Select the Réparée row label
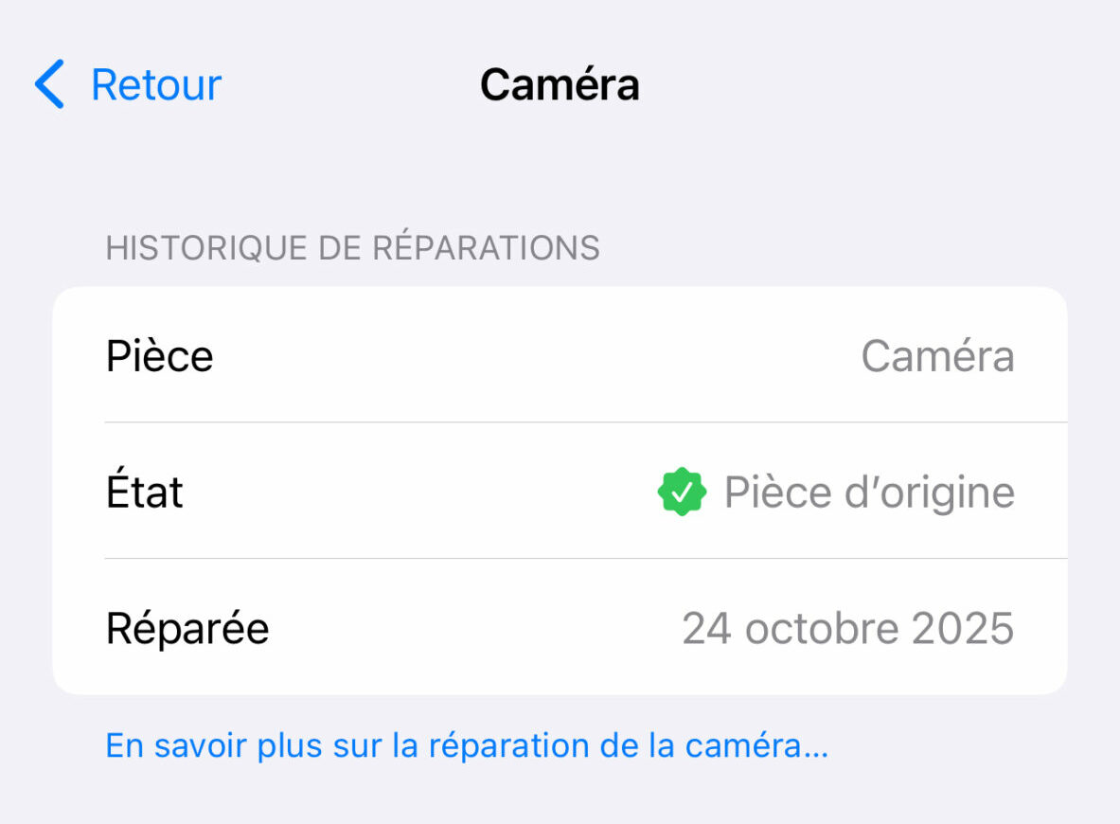1120x824 pixels. click(187, 629)
